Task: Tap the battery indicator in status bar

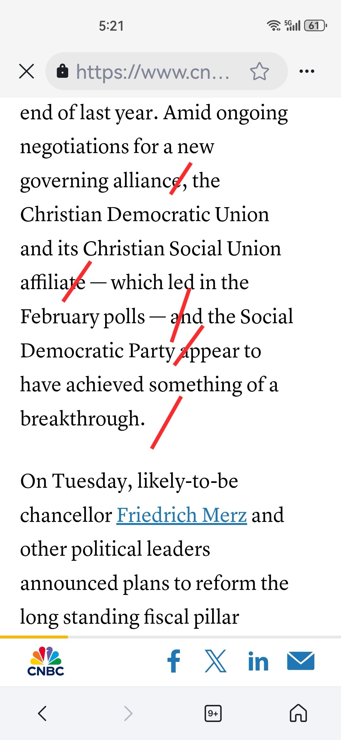Action: (315, 25)
